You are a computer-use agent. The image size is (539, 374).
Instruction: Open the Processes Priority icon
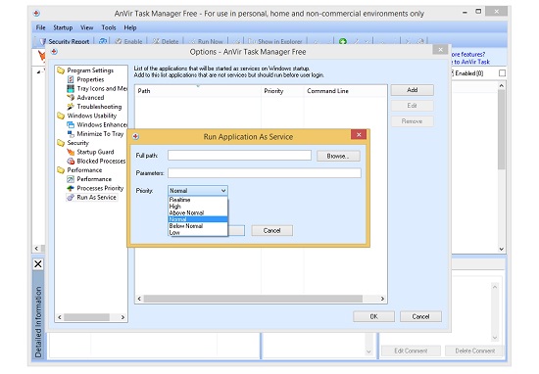(x=71, y=188)
